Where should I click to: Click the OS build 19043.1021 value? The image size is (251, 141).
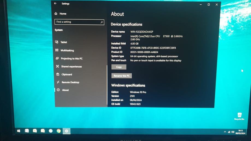coord(135,104)
